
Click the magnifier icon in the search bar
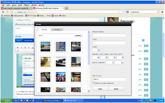[x=158, y=12]
